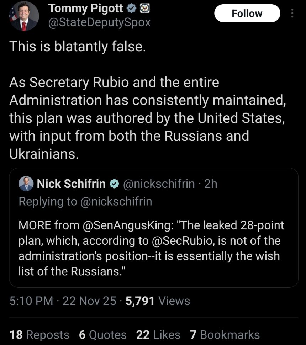
Task: Open @nickschifrin handle beside the quoted name
Action: (159, 184)
